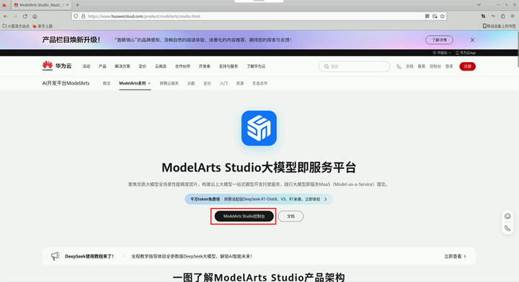Image resolution: width=519 pixels, height=282 pixels.
Task: Switch to the 昇腾云服务 tab
Action: 169,84
